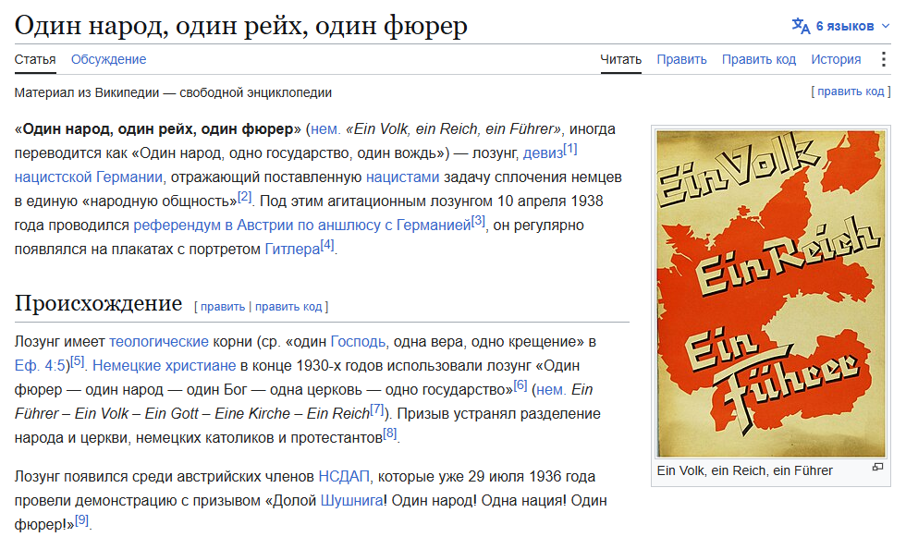Open the three-dot more options menu
Image resolution: width=906 pixels, height=549 pixels.
click(x=884, y=59)
